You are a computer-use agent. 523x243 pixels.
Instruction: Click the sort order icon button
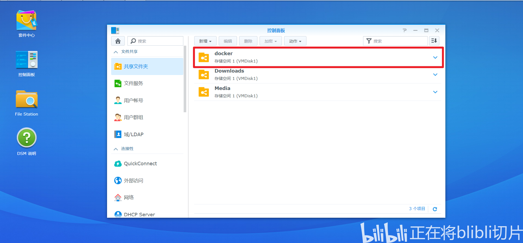(434, 41)
